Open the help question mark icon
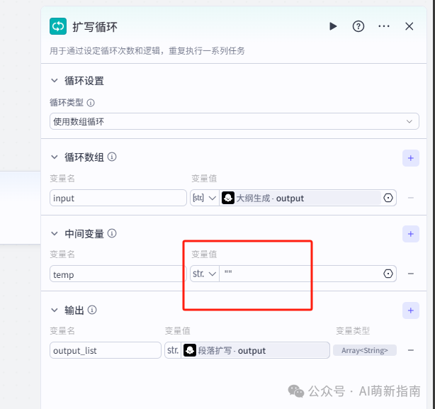This screenshot has width=435, height=409. (x=358, y=26)
